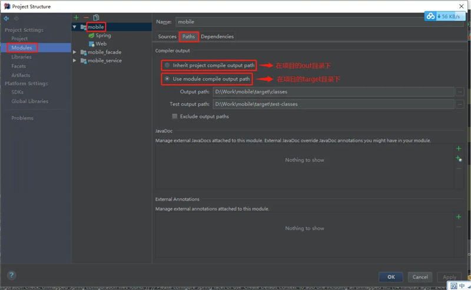The height and width of the screenshot is (290, 471).
Task: Add an external annotation with the plus icon
Action: coord(459,217)
